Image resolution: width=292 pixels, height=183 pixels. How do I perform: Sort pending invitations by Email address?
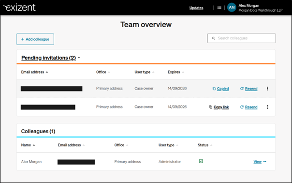pyautogui.click(x=34, y=72)
